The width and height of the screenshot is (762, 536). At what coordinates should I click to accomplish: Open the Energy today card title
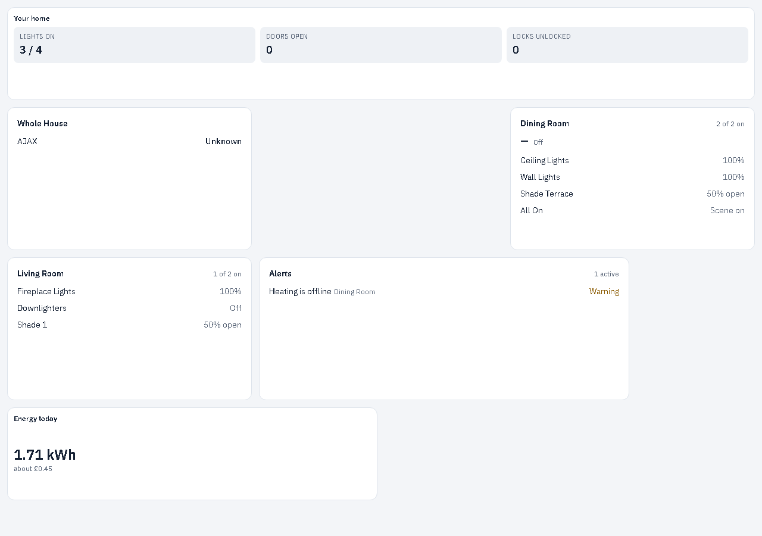36,419
